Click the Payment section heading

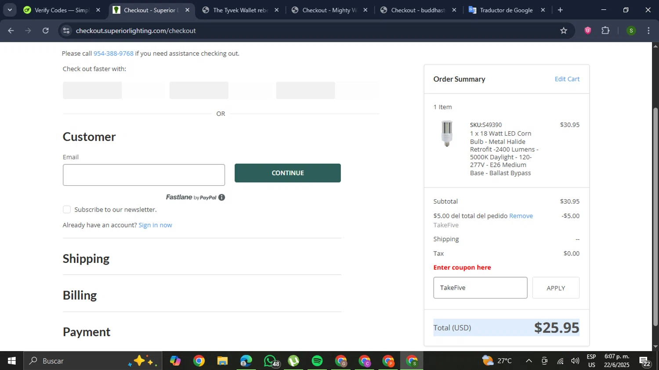(x=87, y=332)
